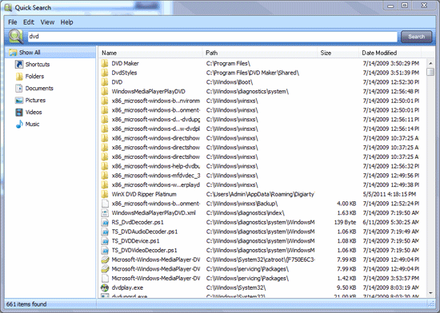This screenshot has height=313, width=440.
Task: Select the dvdplay.exe file name
Action: tap(127, 287)
